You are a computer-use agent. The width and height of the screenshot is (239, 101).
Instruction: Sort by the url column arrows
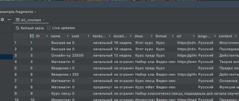(194, 36)
